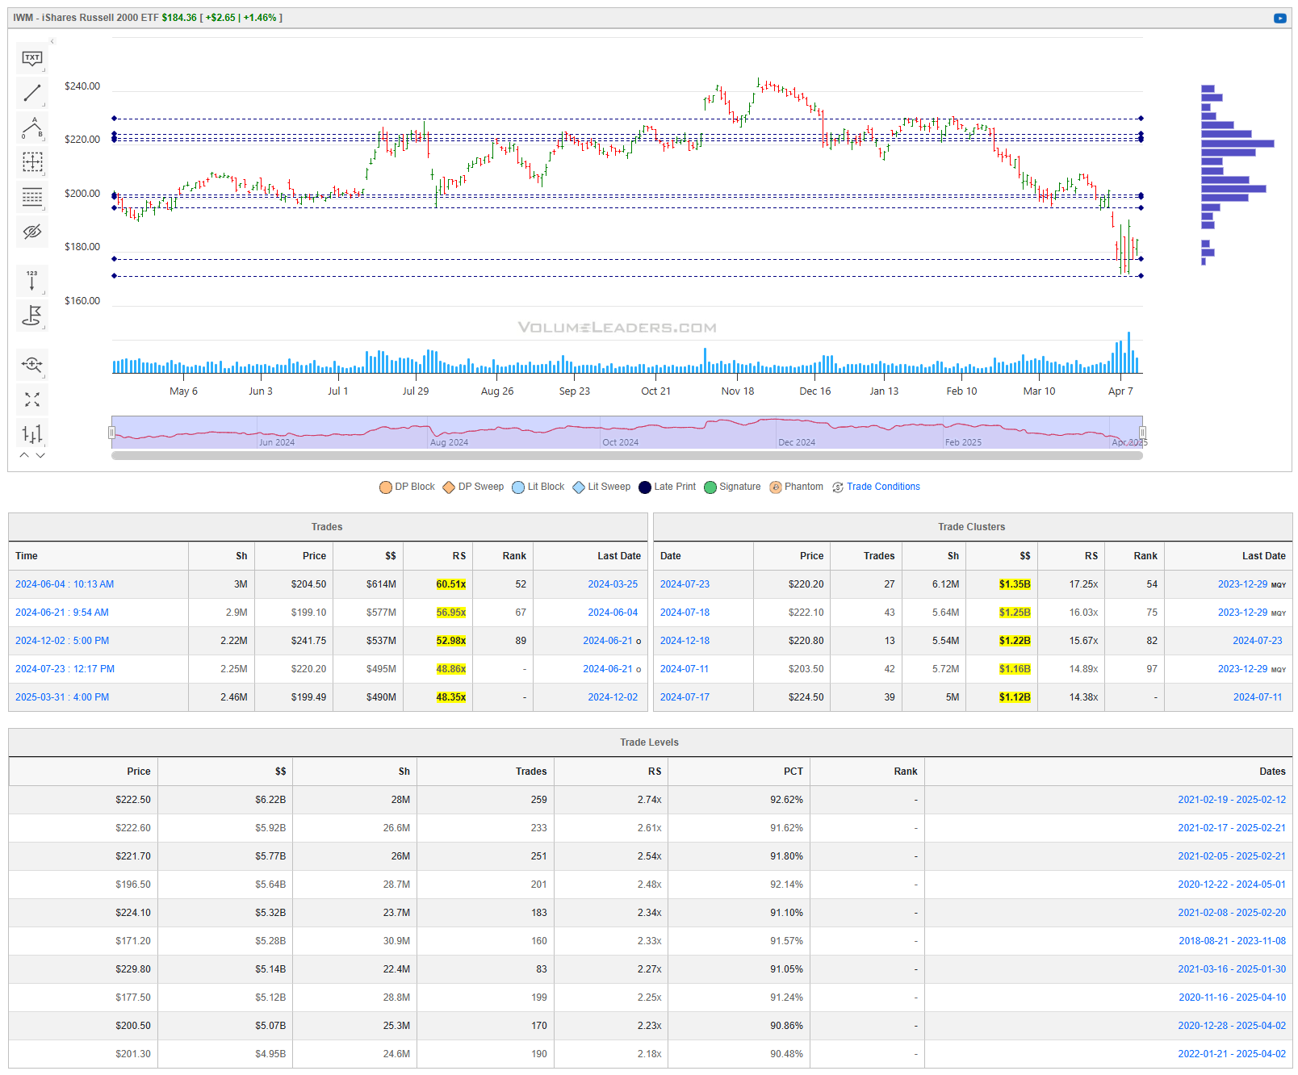Open trade dated 2025-03-31 4:00 PM
The height and width of the screenshot is (1075, 1298).
(62, 697)
